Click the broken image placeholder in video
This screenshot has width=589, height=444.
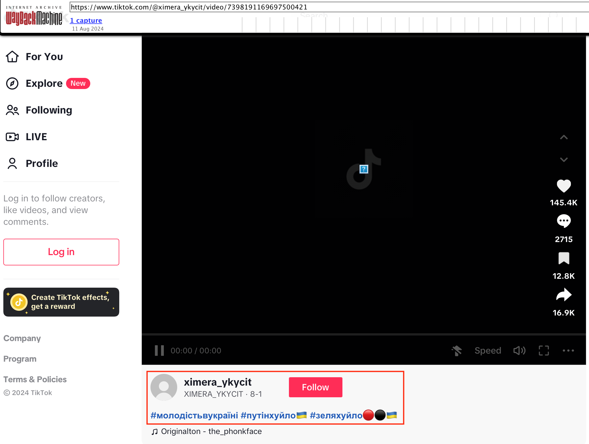pyautogui.click(x=364, y=169)
